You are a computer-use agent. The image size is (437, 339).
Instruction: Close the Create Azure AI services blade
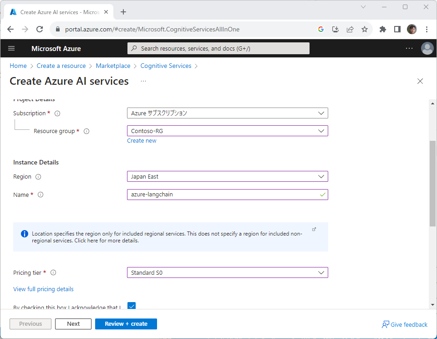click(x=420, y=81)
